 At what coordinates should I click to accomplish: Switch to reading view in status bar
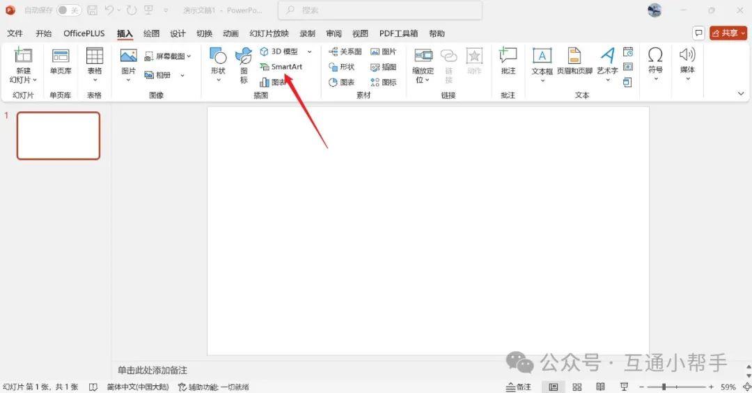click(x=600, y=387)
